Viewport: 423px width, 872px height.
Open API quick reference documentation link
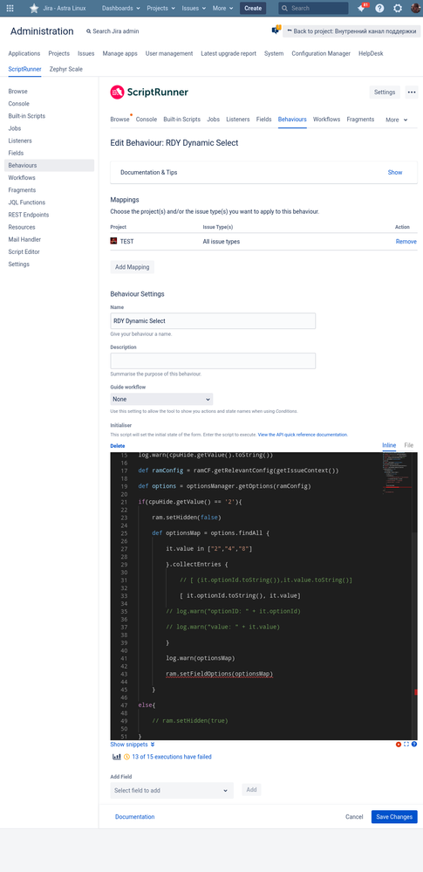click(303, 435)
